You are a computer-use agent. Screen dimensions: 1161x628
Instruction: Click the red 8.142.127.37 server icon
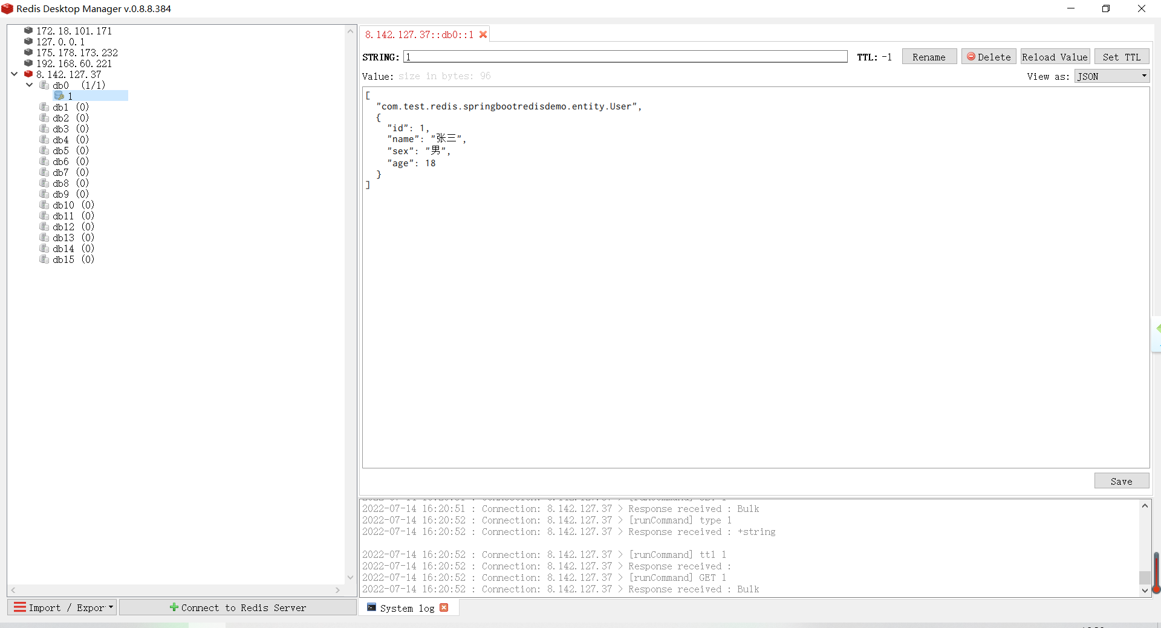[x=28, y=74]
